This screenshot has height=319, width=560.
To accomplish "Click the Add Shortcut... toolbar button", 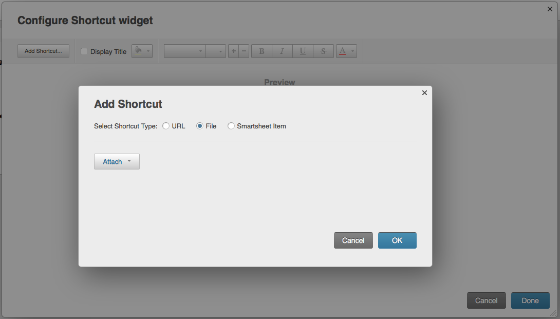I will pyautogui.click(x=43, y=51).
